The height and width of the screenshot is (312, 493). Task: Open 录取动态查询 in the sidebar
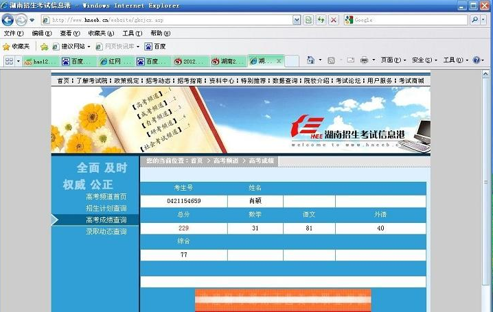click(106, 232)
